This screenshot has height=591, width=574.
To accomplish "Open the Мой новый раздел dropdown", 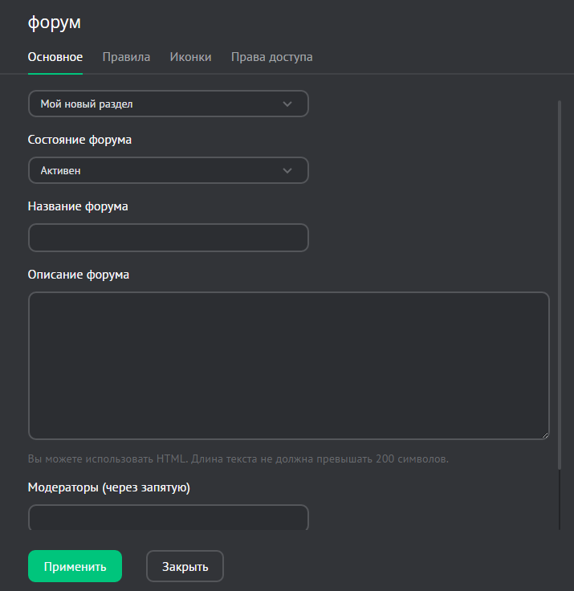I will click(x=161, y=104).
